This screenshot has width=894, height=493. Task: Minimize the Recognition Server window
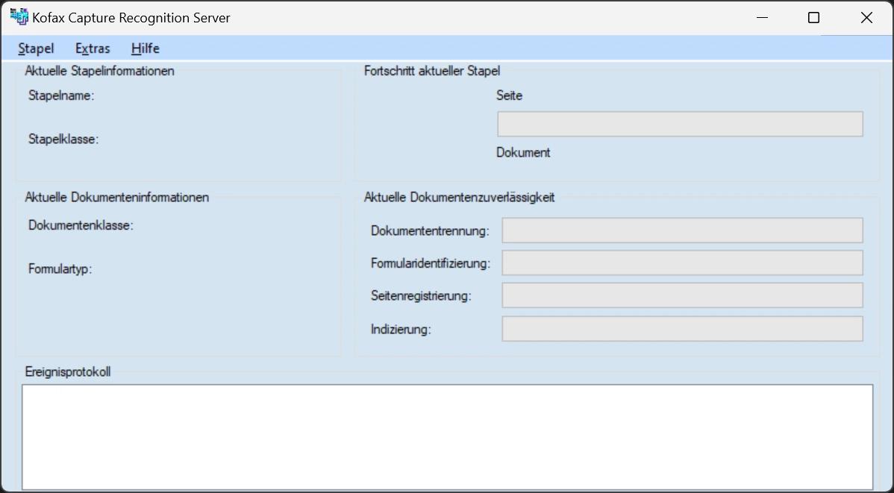[x=762, y=18]
